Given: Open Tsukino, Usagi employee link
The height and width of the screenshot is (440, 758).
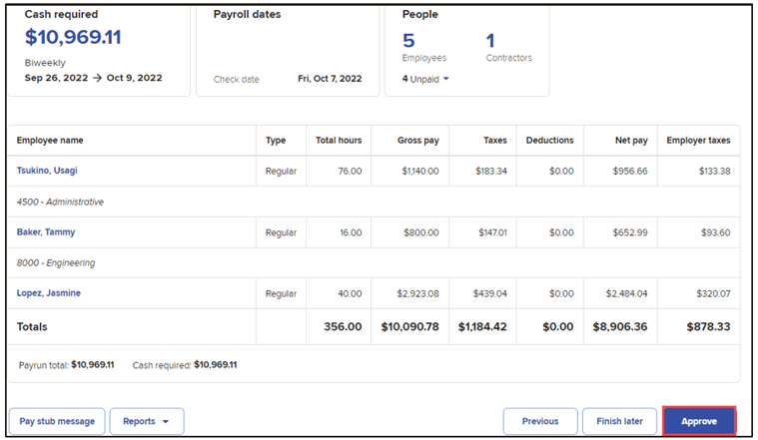Looking at the screenshot, I should point(47,171).
